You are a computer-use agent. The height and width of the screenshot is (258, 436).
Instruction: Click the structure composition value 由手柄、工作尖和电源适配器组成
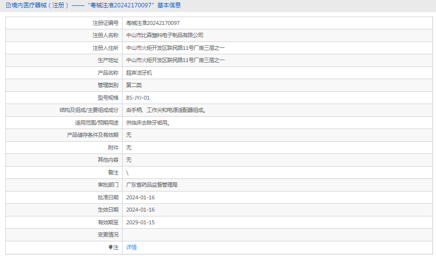pos(166,110)
